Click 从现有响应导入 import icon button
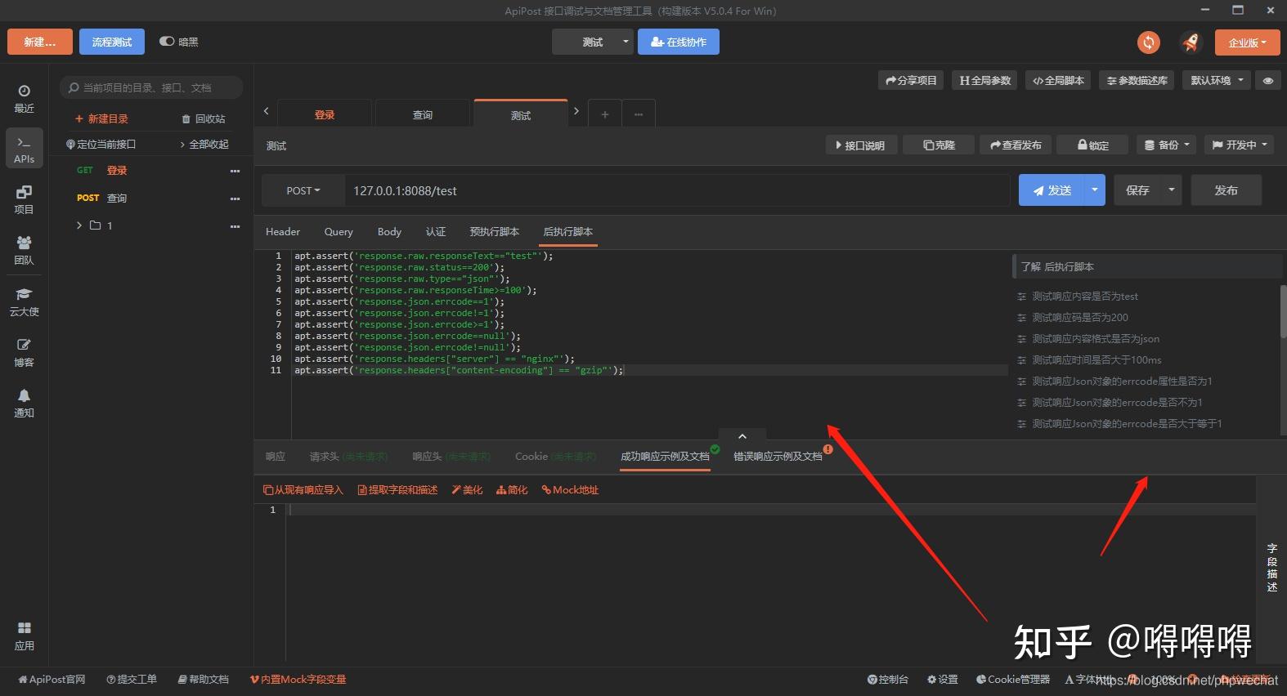Image resolution: width=1287 pixels, height=696 pixels. [303, 490]
